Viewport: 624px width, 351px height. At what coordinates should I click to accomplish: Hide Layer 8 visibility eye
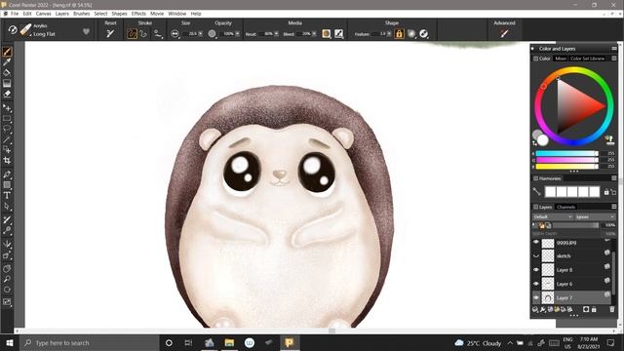tap(536, 270)
